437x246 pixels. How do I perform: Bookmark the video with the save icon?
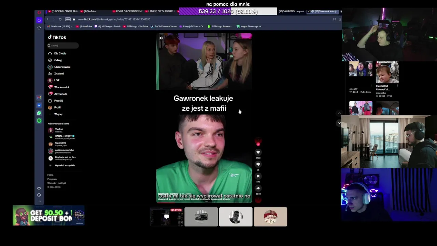(x=258, y=176)
